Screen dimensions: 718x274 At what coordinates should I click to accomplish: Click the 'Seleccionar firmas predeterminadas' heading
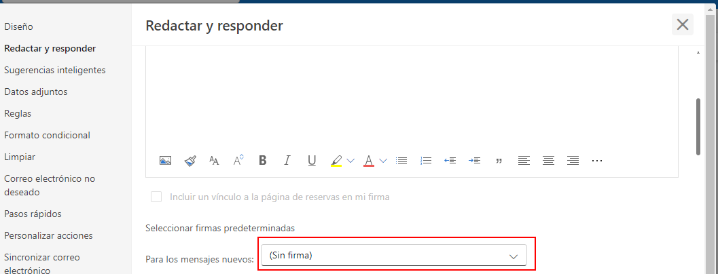[220, 228]
